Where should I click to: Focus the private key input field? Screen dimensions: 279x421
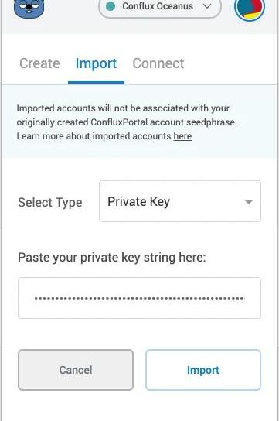click(139, 298)
